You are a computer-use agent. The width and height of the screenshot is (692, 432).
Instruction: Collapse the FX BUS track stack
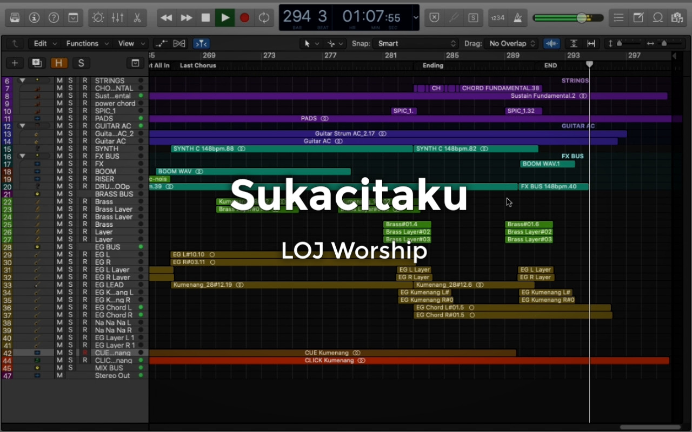[22, 156]
